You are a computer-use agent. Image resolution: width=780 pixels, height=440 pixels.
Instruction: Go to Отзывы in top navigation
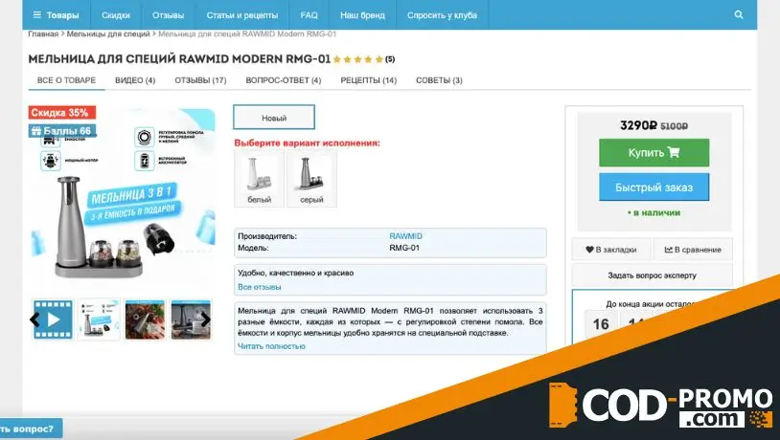(x=168, y=15)
